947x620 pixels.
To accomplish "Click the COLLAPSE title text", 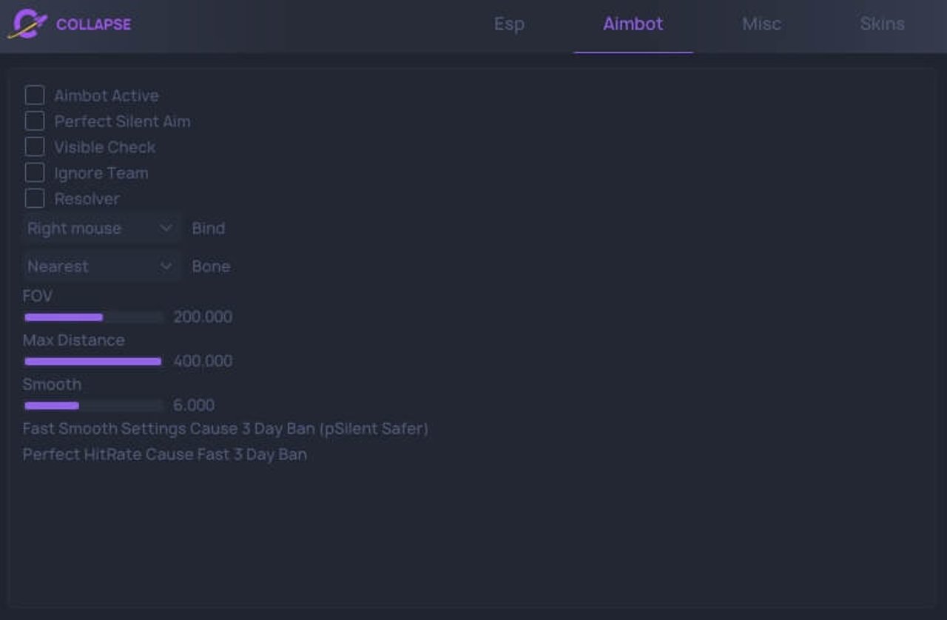I will tap(93, 24).
